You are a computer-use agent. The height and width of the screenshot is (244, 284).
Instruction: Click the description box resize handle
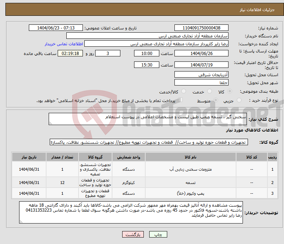[x=50, y=123]
